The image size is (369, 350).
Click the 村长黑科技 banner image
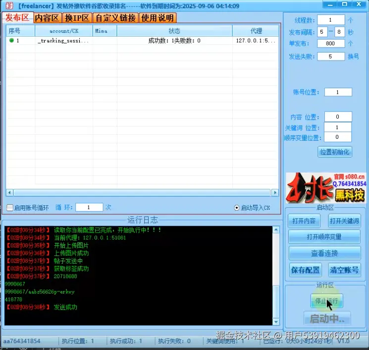326,188
